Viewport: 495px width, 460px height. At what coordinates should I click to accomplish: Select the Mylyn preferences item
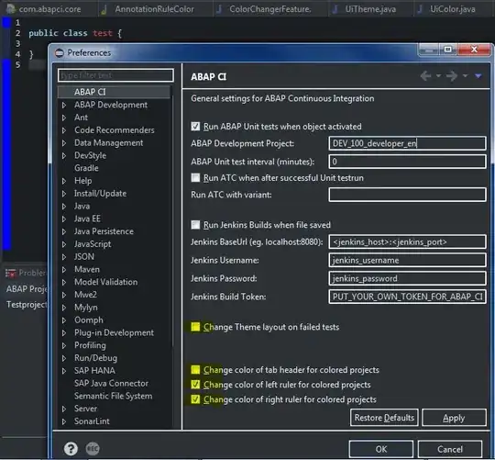86,308
